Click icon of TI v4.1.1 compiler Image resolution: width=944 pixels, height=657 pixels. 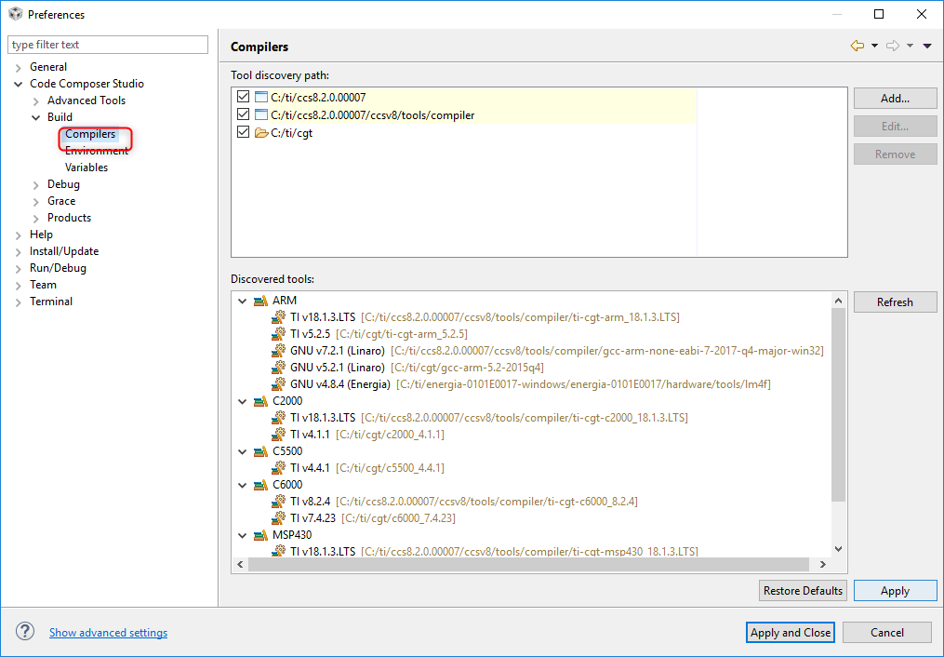tap(278, 435)
